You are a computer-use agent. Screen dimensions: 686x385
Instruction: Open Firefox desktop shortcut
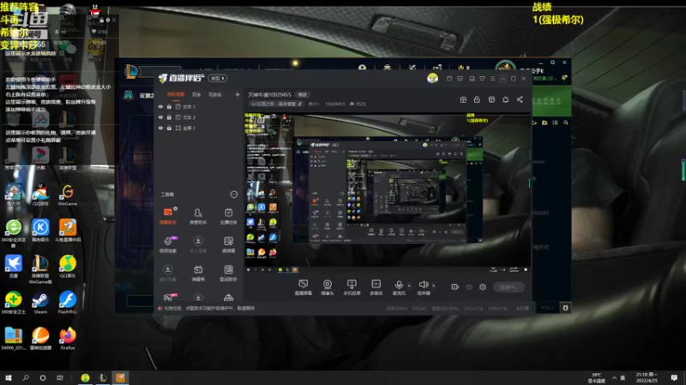(x=68, y=339)
